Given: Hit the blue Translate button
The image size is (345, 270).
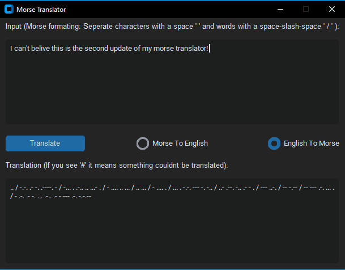Looking at the screenshot, I should (x=45, y=143).
